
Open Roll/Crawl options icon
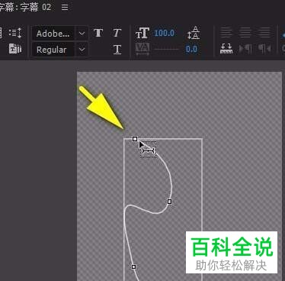pos(15,33)
